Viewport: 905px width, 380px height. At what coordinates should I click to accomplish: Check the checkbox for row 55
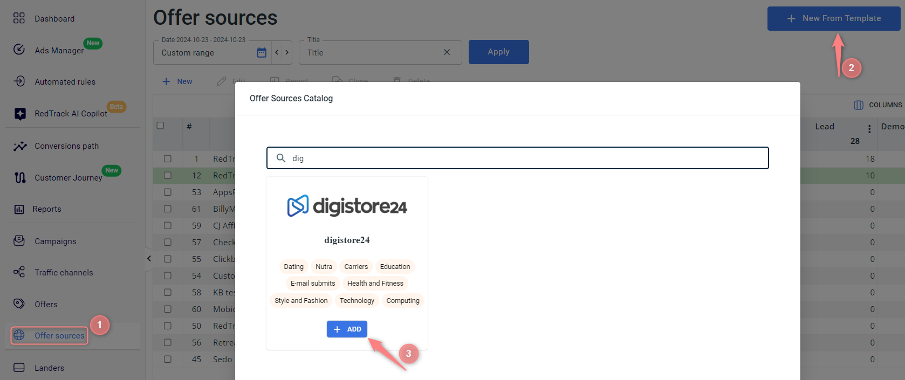click(x=168, y=259)
